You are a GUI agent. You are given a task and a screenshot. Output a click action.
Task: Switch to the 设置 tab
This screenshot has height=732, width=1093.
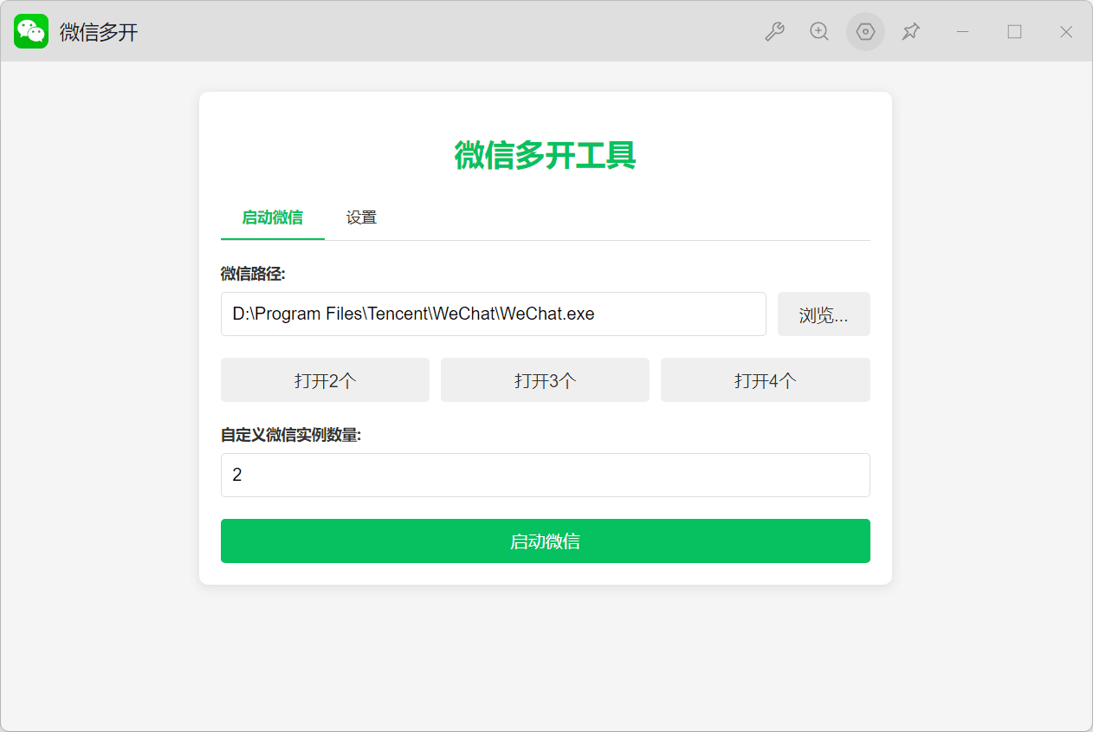click(361, 217)
